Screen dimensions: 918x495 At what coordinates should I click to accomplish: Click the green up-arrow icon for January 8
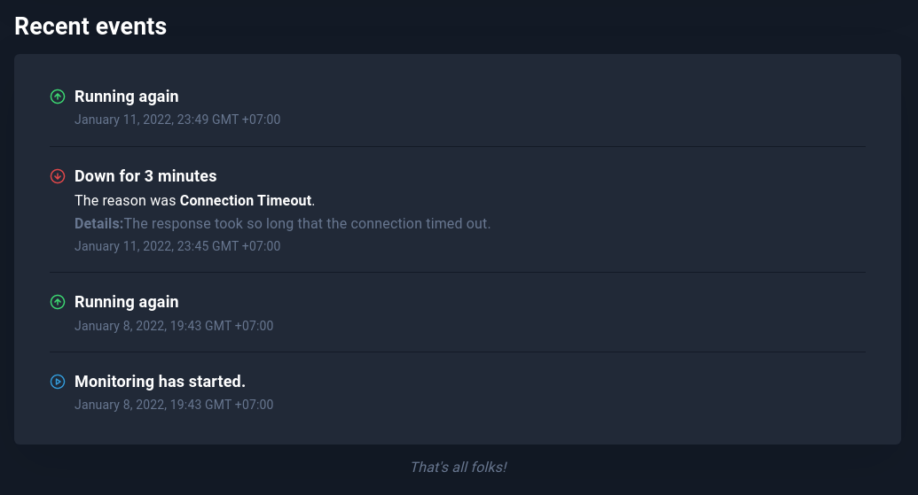(x=58, y=302)
